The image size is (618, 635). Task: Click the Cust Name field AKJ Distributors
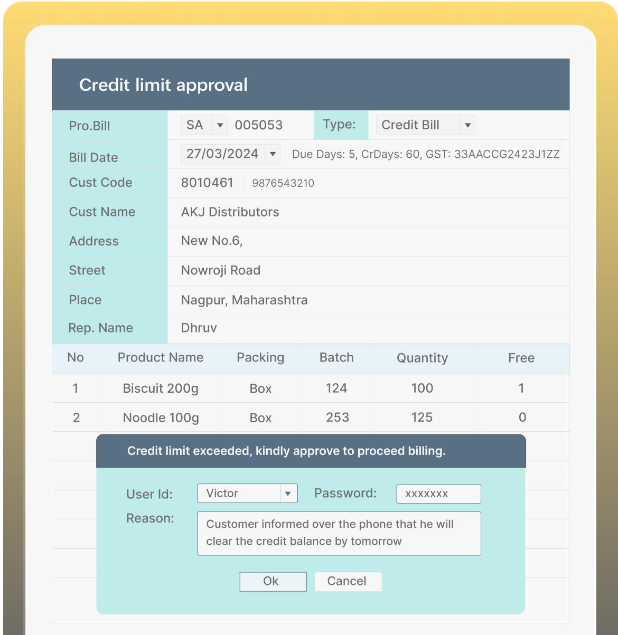click(229, 212)
